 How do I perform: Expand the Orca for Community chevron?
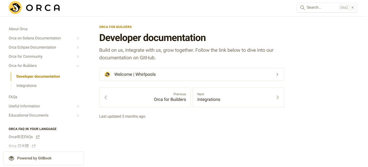coord(78,57)
